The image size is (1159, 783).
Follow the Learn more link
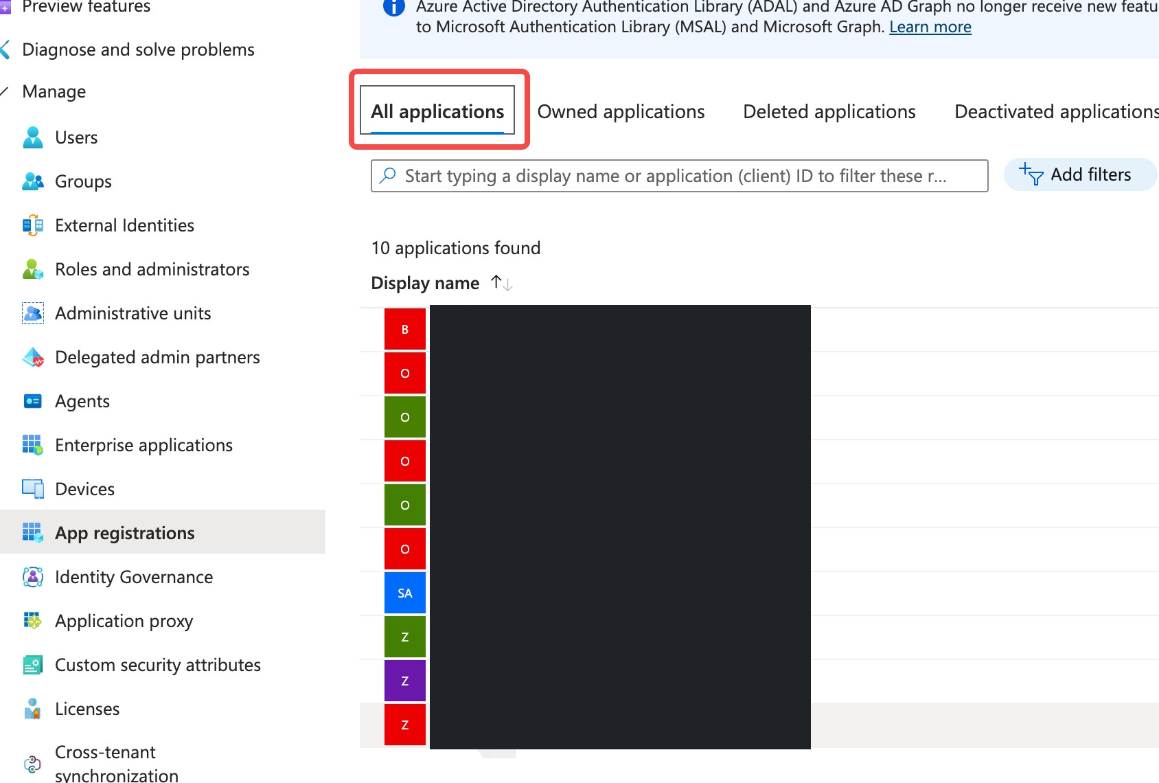[x=930, y=27]
